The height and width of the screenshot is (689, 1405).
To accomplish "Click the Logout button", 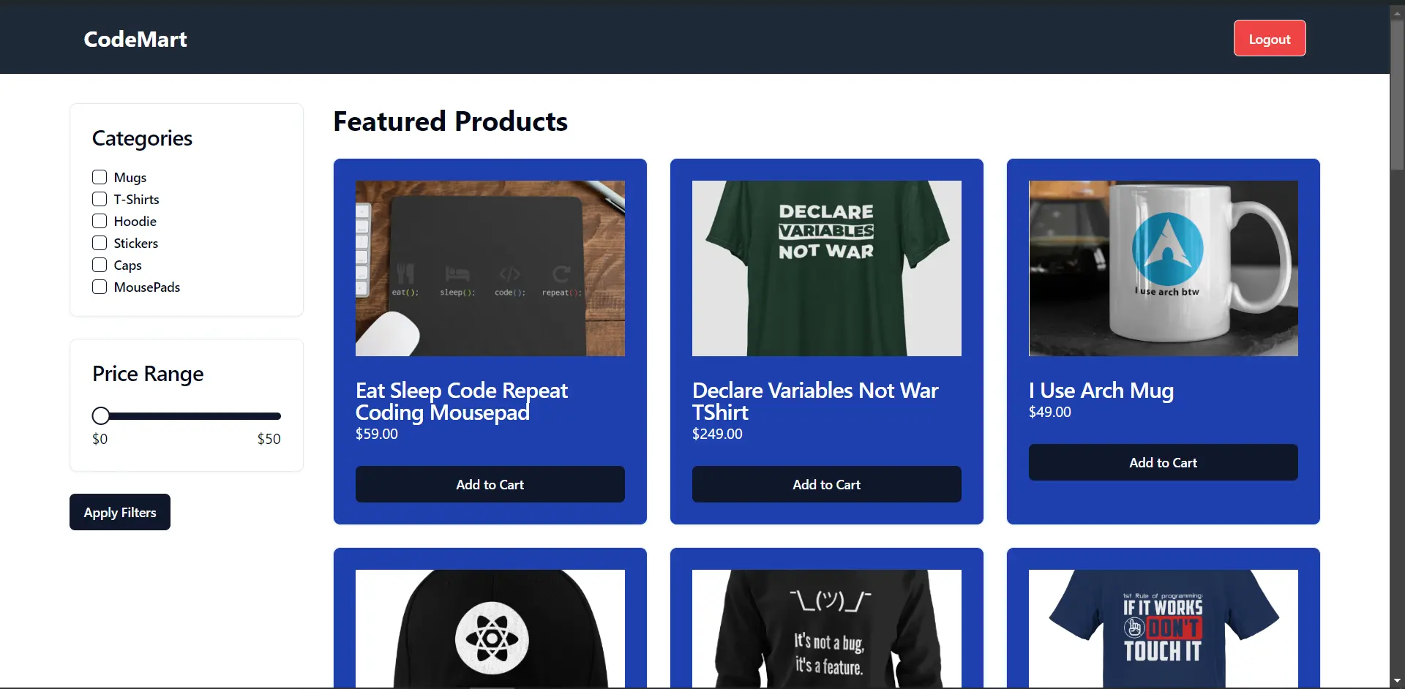I will [x=1270, y=38].
